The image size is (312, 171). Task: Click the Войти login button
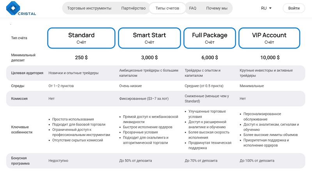coord(294,8)
